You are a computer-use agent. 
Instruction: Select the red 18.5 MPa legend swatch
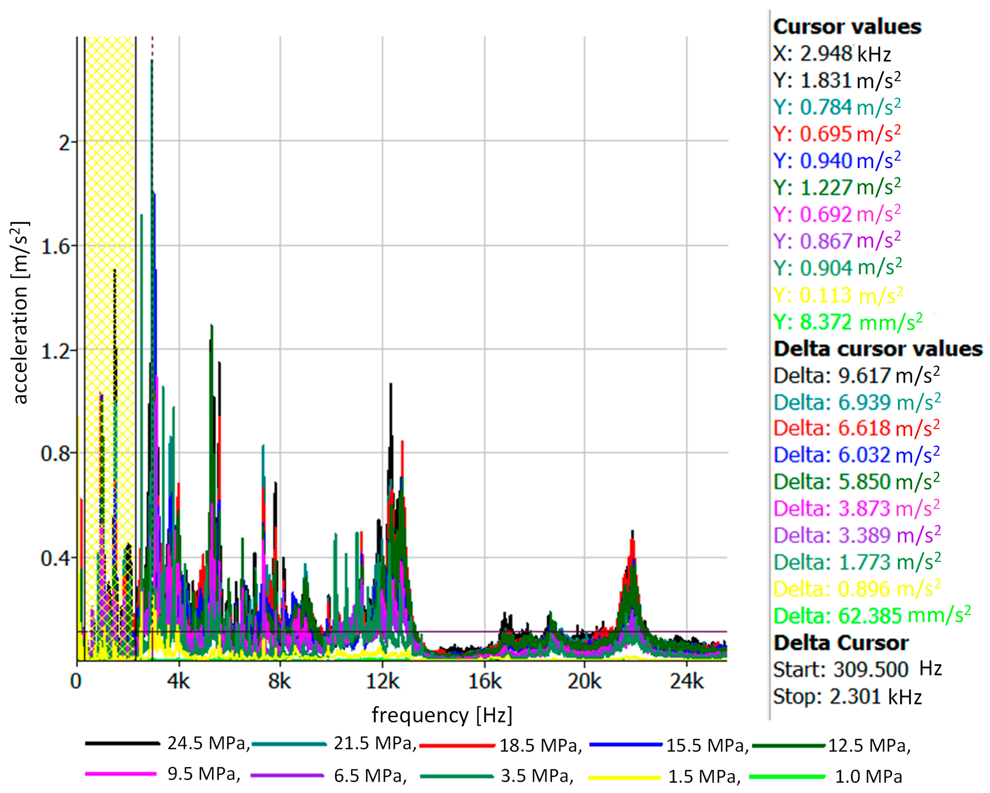pos(457,745)
